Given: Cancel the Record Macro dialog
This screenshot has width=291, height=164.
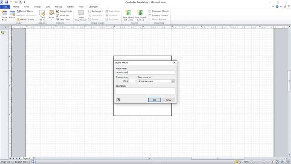Looking at the screenshot, I should click(x=168, y=100).
